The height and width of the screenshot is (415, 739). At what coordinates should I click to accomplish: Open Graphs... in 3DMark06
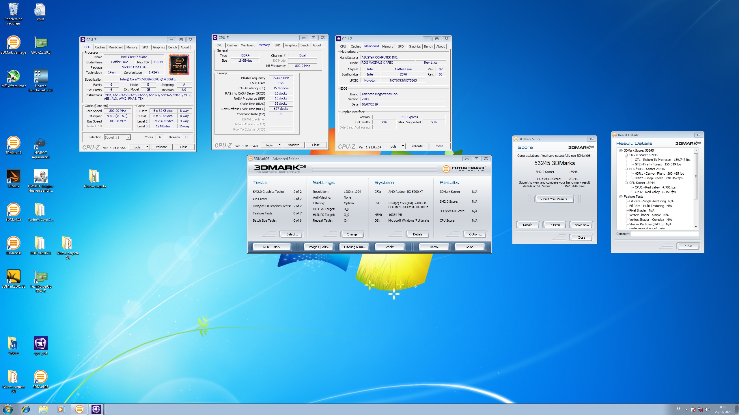pos(391,247)
